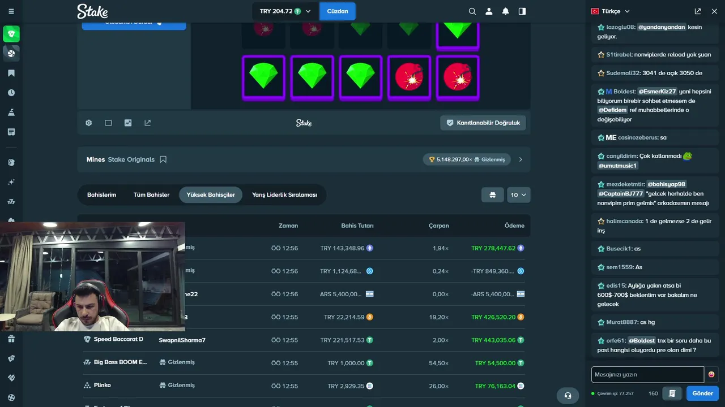
Task: Switch to the Tüm Bahisler tab
Action: point(151,194)
